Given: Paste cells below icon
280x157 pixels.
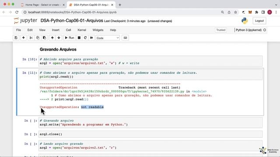Looking at the screenshot, I should click(x=44, y=38).
